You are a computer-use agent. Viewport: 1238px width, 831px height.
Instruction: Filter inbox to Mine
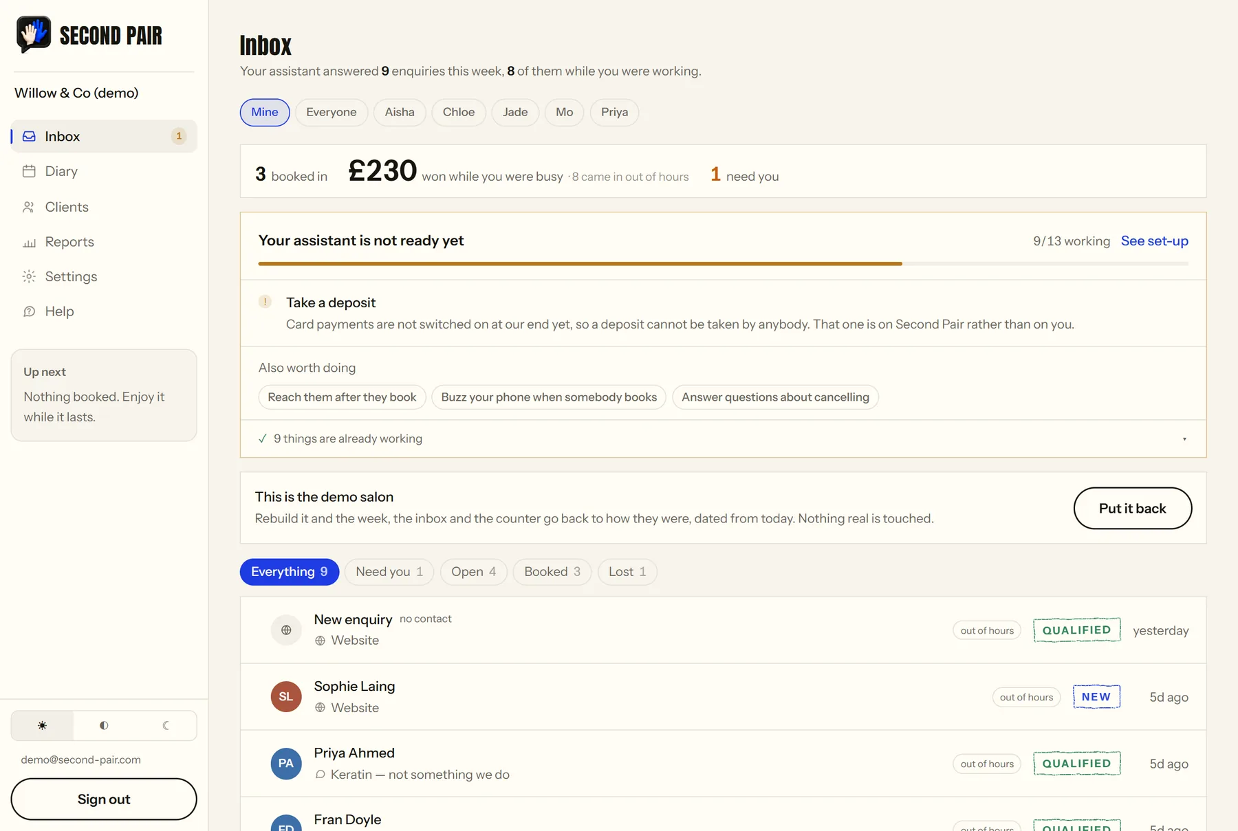[265, 112]
